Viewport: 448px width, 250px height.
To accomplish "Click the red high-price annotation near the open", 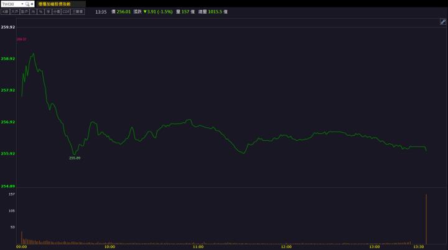I will 21,39.
